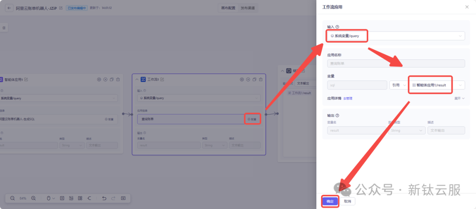Open the 智能体应用1/result variable dropdown

[437, 85]
